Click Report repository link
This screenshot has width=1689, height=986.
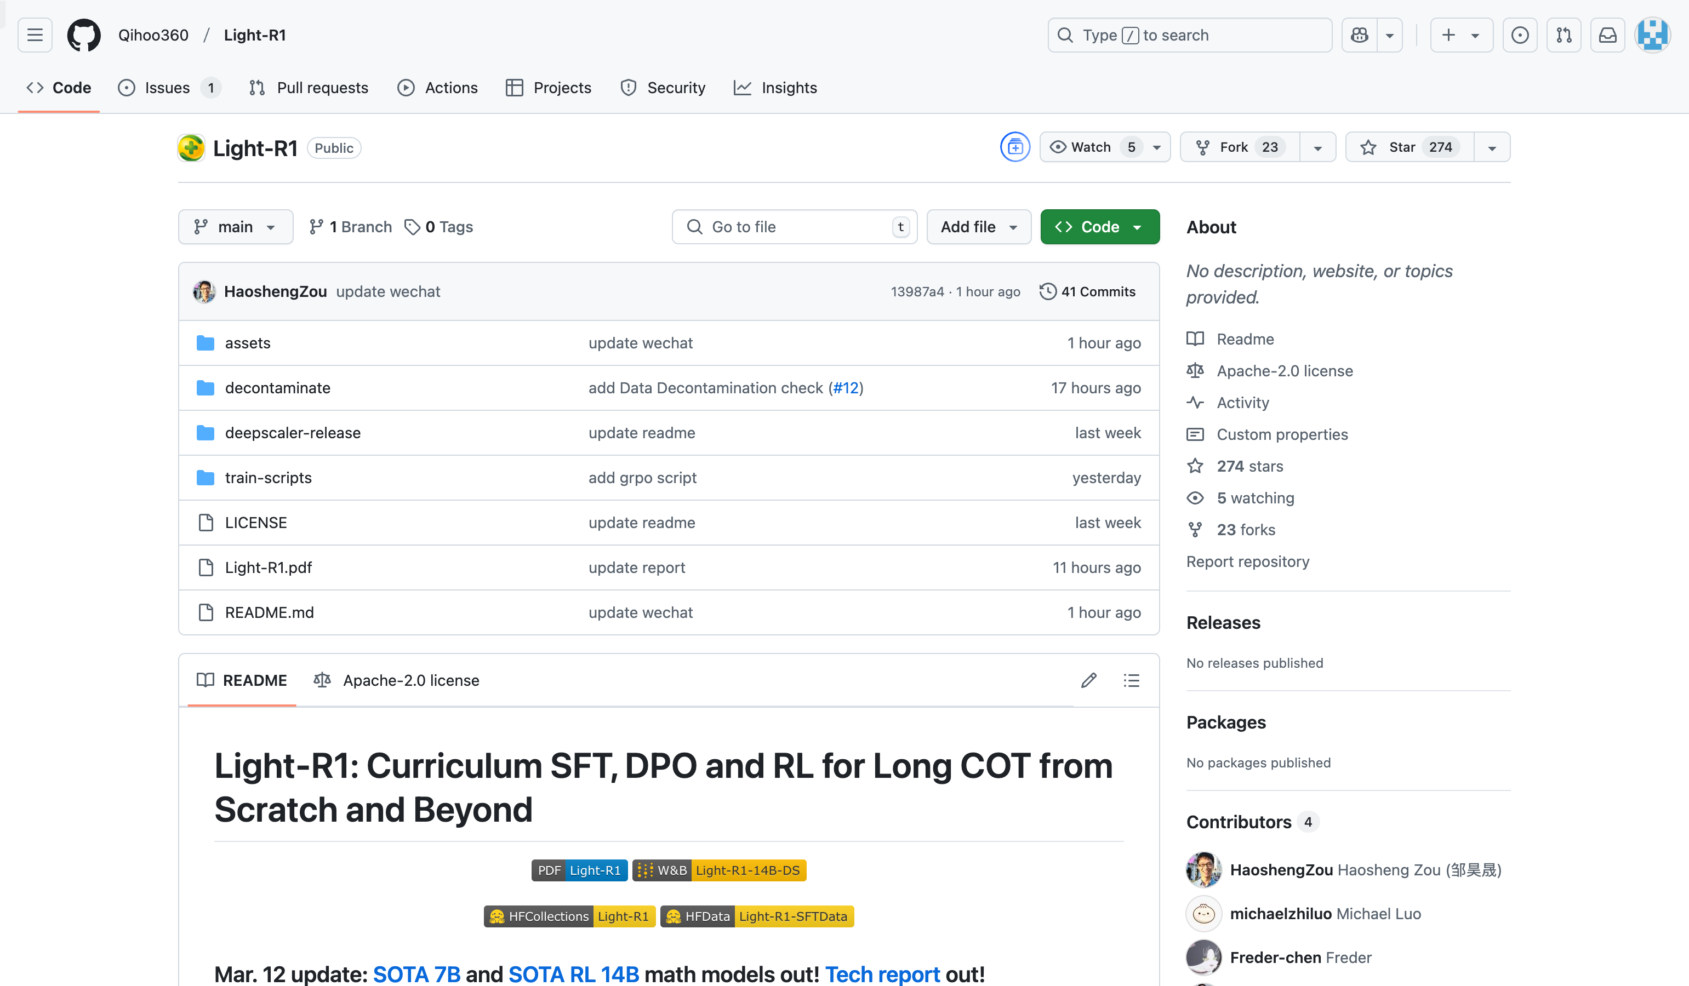click(x=1247, y=561)
